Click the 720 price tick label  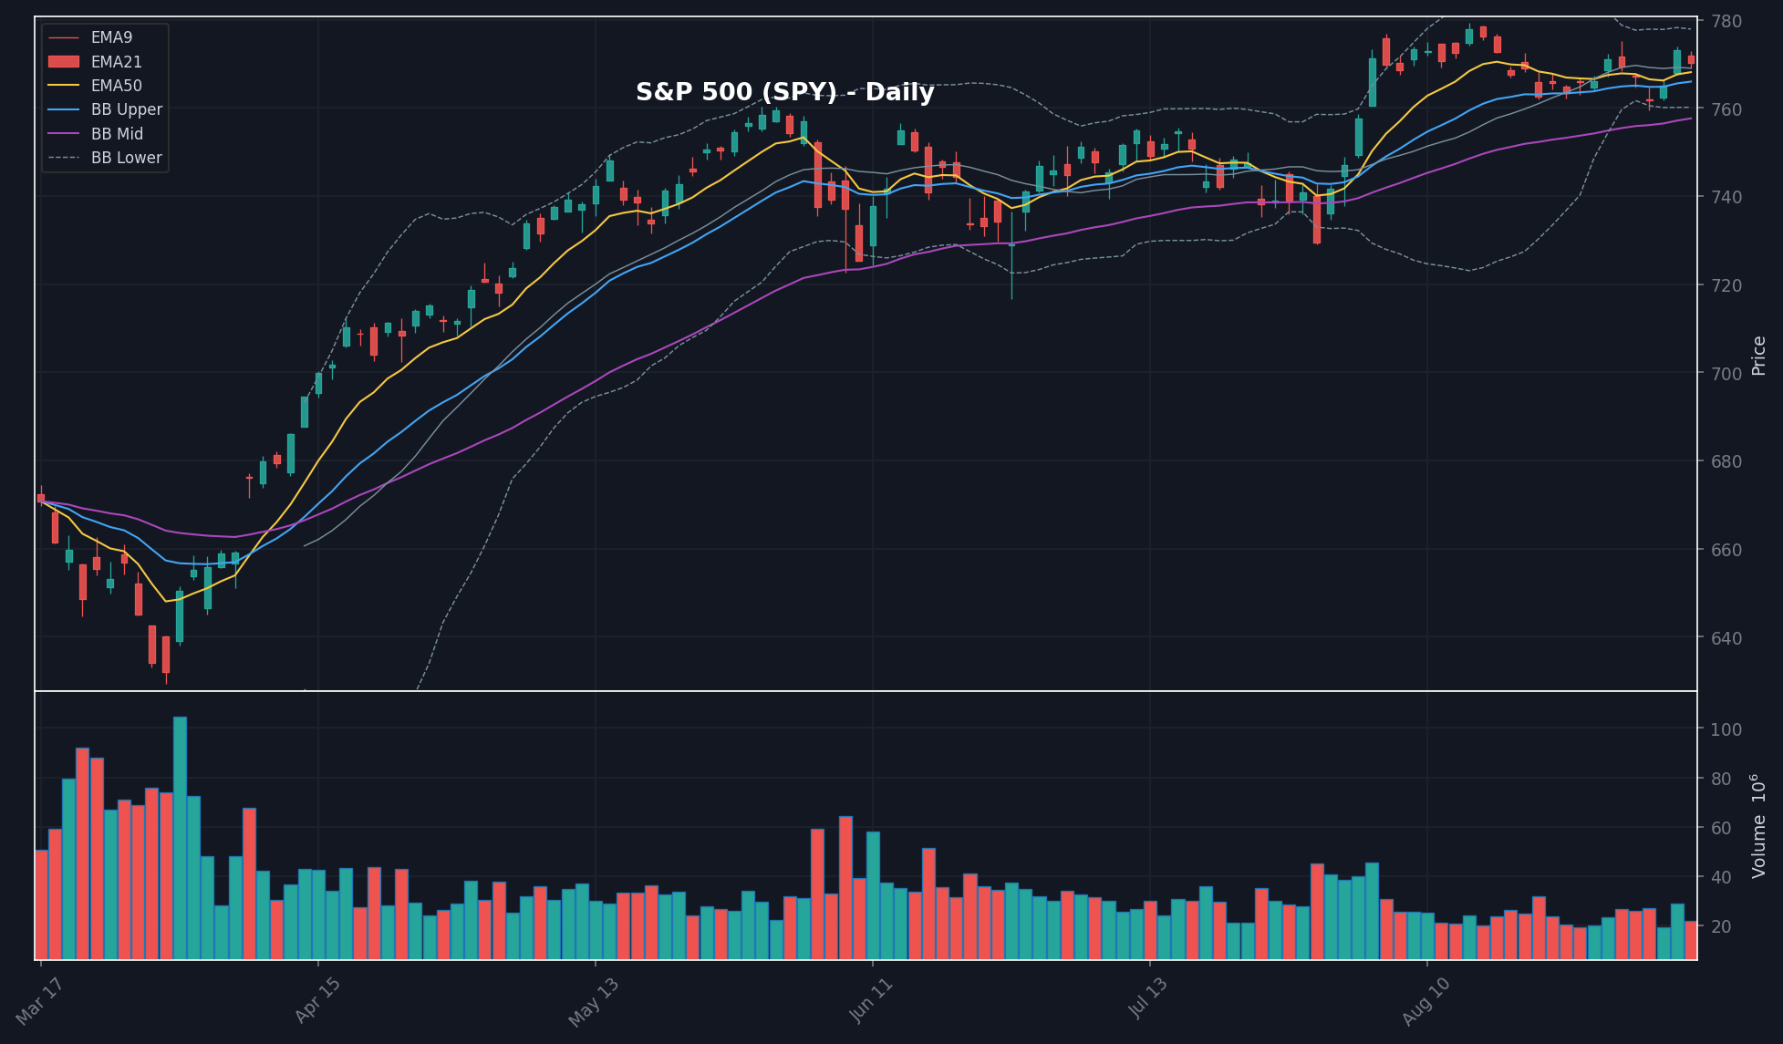(x=1728, y=285)
